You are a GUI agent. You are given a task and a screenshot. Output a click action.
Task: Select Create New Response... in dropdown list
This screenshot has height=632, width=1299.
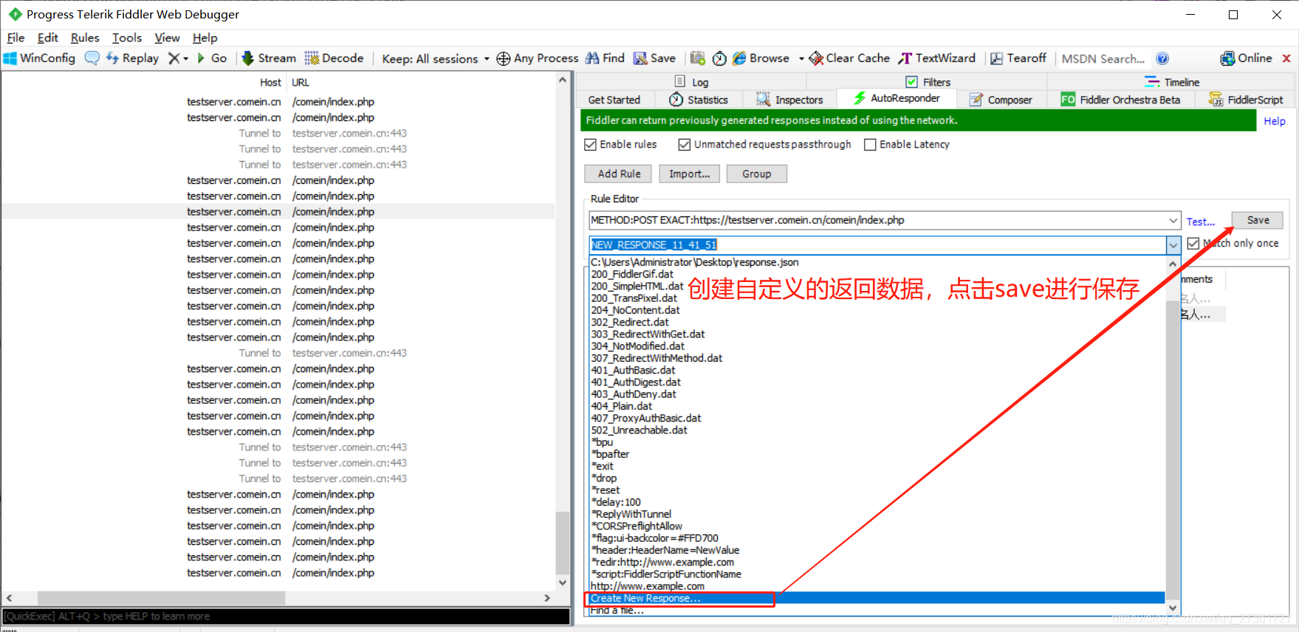[x=877, y=598]
